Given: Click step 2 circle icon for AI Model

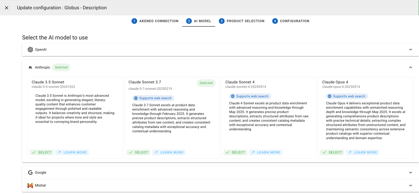Looking at the screenshot, I should (x=189, y=21).
